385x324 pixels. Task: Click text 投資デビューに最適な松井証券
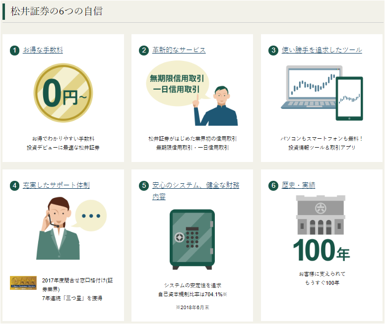pos(64,148)
